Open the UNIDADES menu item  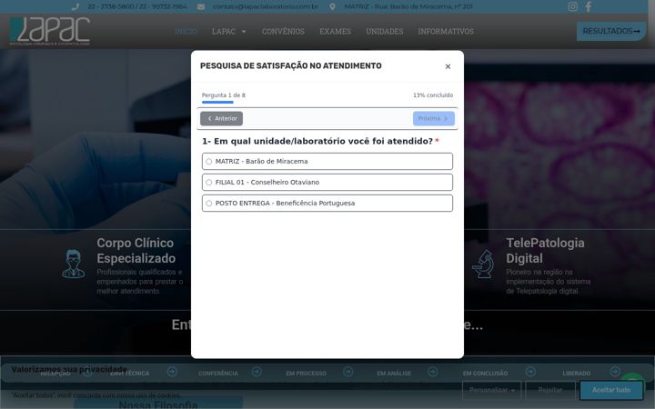(384, 31)
